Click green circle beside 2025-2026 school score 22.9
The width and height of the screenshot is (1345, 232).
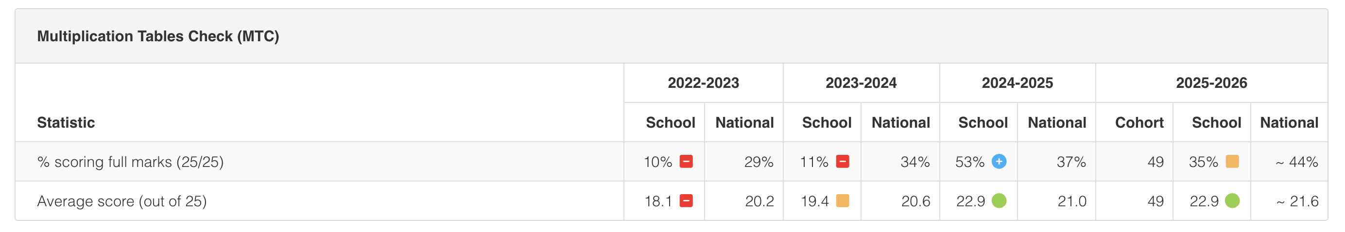tap(1232, 201)
